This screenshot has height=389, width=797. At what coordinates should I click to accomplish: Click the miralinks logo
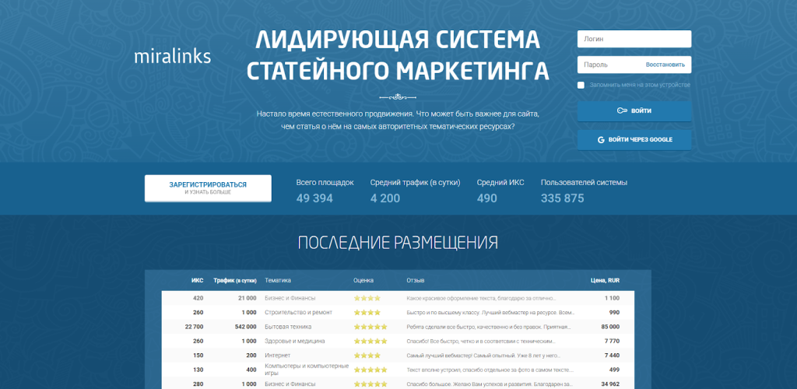coord(172,57)
